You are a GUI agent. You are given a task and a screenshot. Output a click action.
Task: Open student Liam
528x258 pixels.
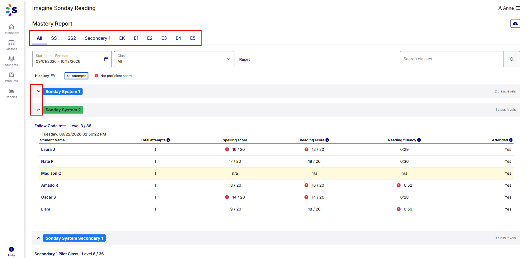46,209
